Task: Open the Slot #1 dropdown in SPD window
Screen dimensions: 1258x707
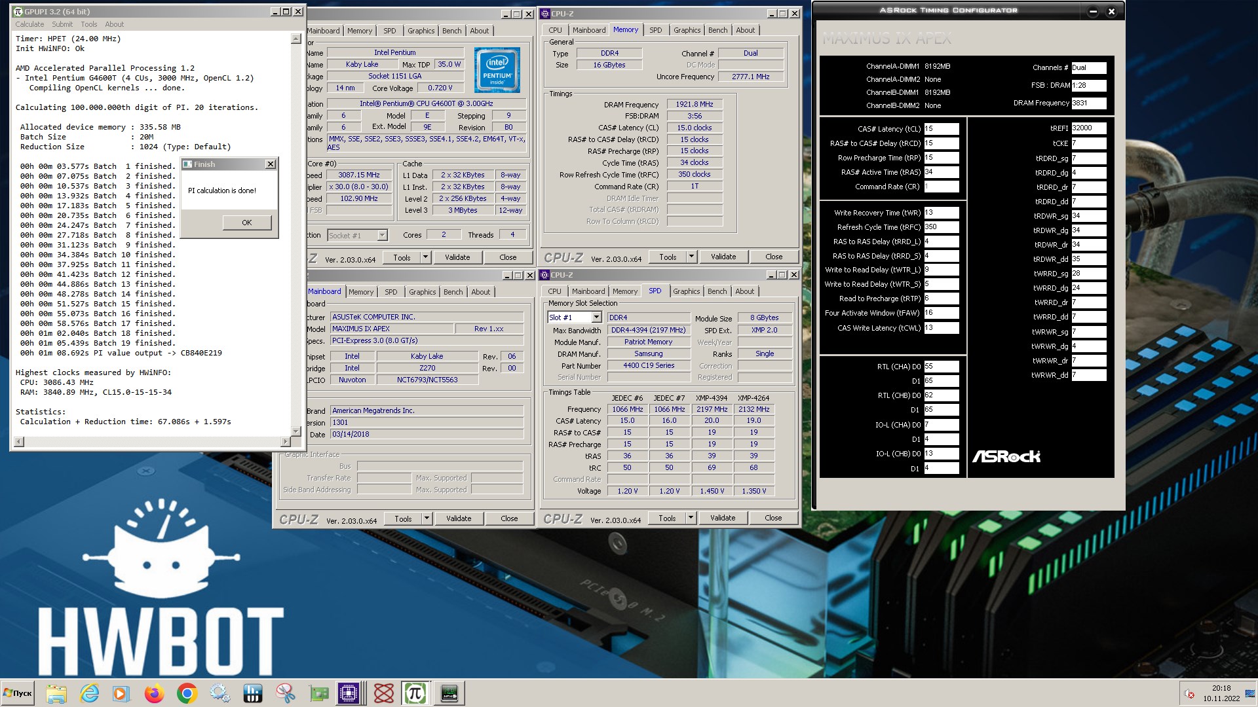Action: coord(596,317)
